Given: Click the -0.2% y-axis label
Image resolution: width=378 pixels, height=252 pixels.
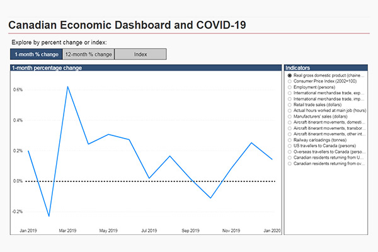Looking at the screenshot, I should [x=18, y=212].
